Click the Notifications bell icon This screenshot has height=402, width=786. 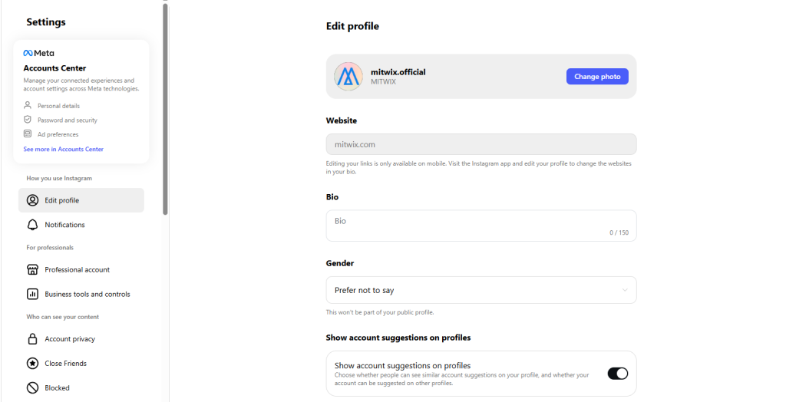click(x=32, y=225)
